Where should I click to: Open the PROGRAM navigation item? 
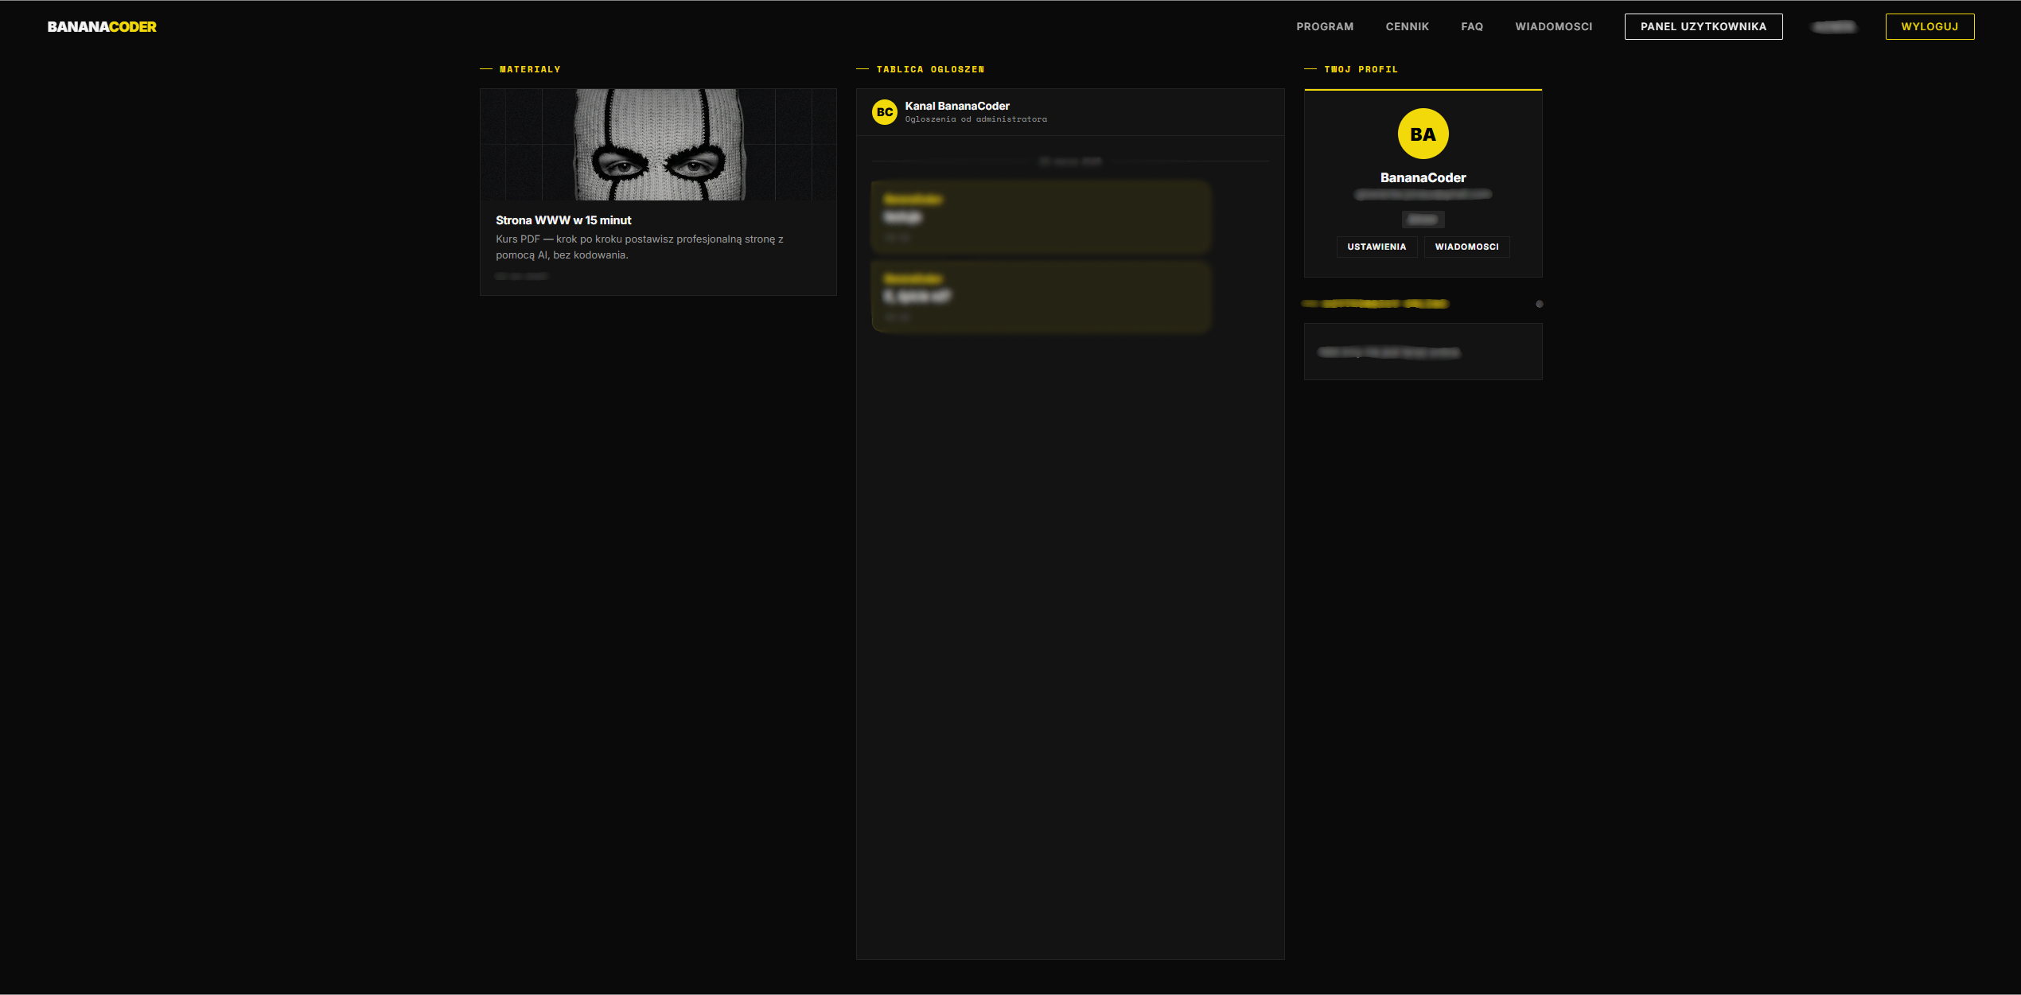click(1324, 26)
